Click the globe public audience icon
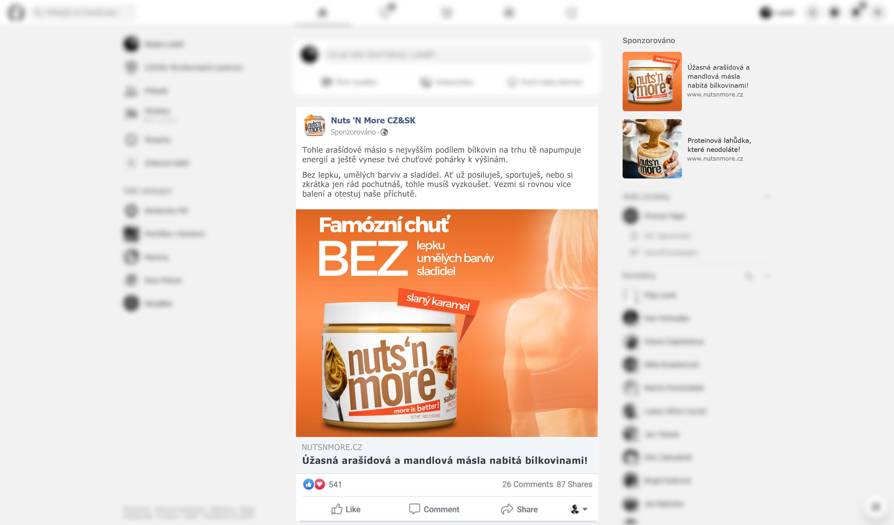 coord(384,132)
